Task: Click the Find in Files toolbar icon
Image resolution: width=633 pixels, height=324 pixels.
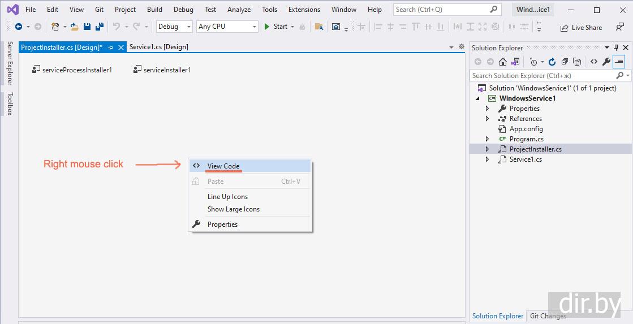Action: point(319,27)
